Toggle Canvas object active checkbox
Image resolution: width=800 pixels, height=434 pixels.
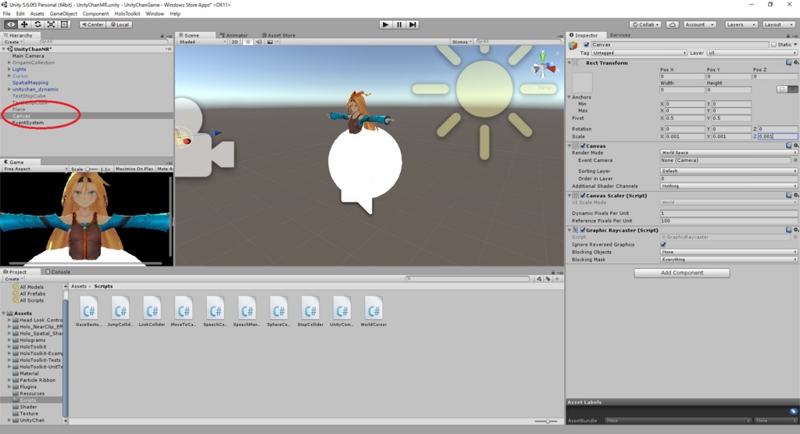coord(586,45)
